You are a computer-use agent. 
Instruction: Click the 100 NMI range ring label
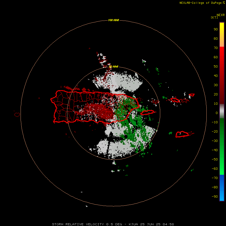point(114,20)
